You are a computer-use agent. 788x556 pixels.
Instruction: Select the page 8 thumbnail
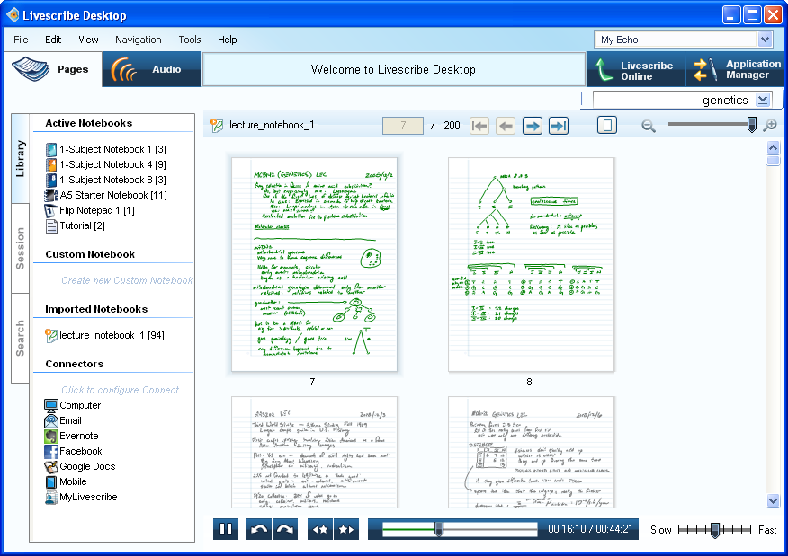click(531, 264)
